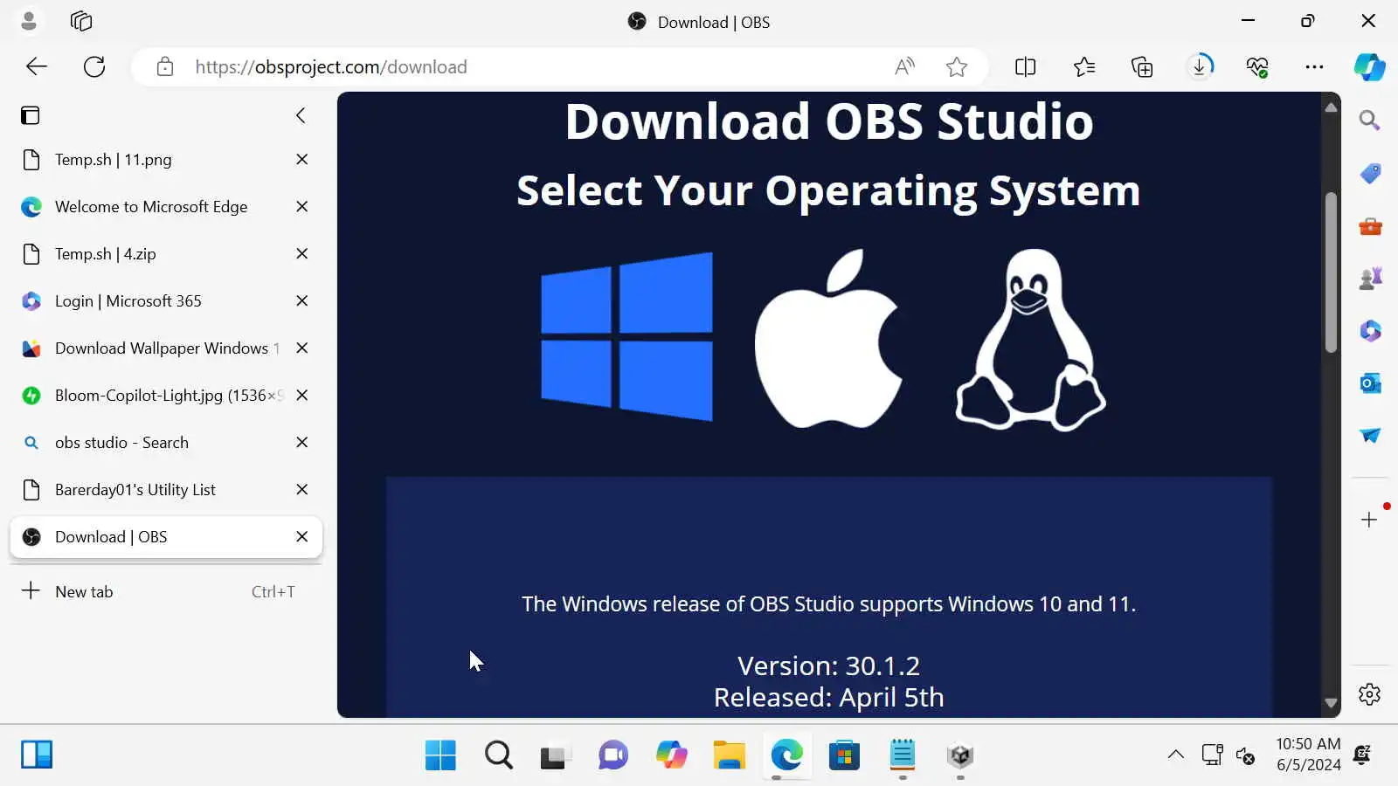The height and width of the screenshot is (786, 1398).
Task: Open Task View on taskbar
Action: tap(556, 755)
